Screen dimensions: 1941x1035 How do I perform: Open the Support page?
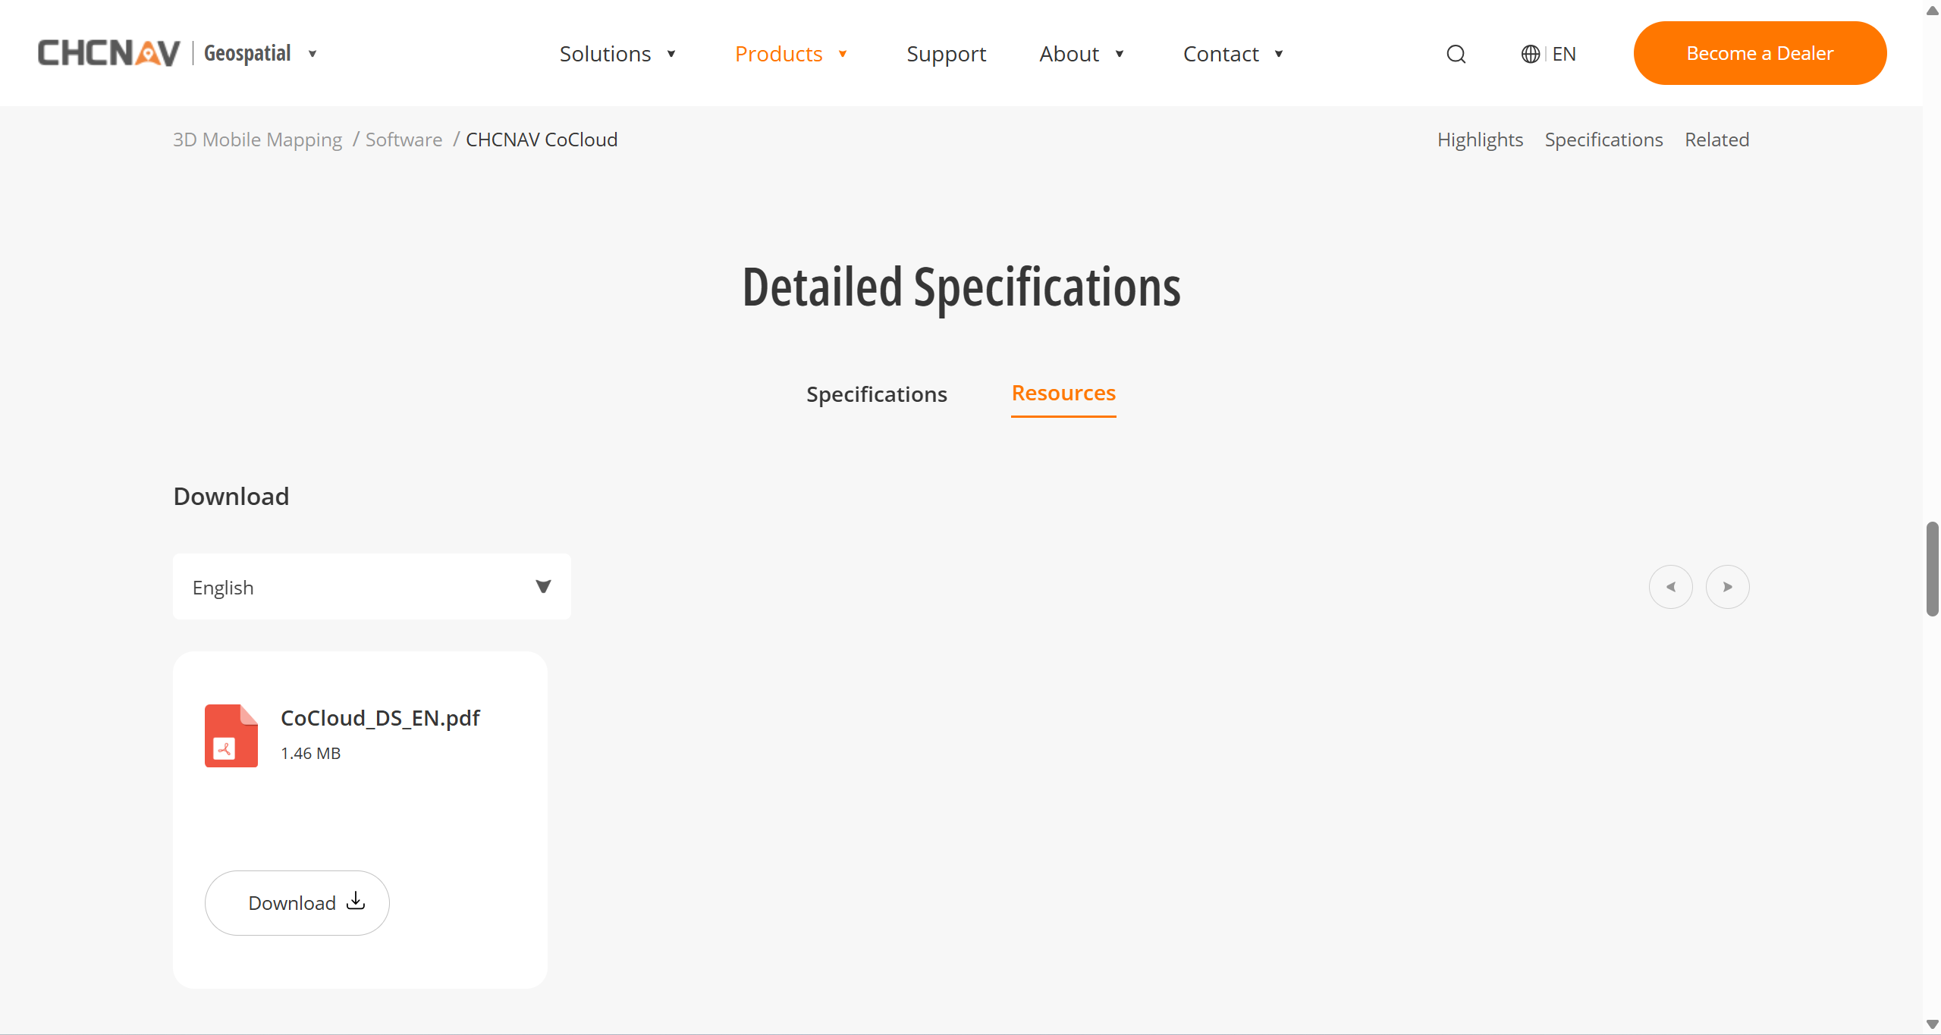[x=946, y=54]
